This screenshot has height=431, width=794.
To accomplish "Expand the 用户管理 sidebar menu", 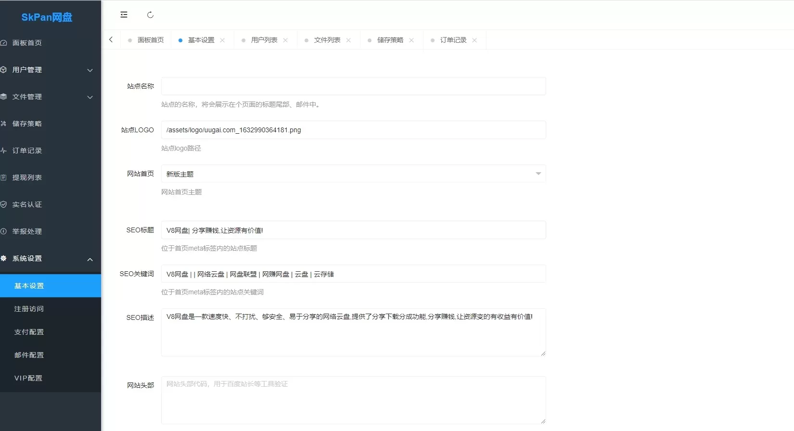I will [x=48, y=70].
